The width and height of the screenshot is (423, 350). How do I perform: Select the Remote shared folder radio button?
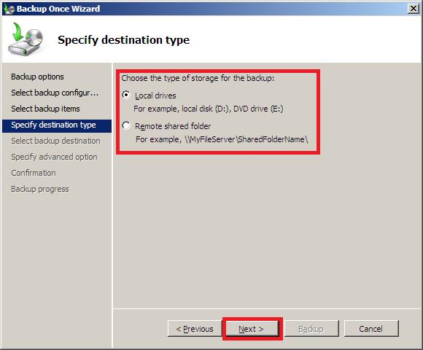click(126, 125)
